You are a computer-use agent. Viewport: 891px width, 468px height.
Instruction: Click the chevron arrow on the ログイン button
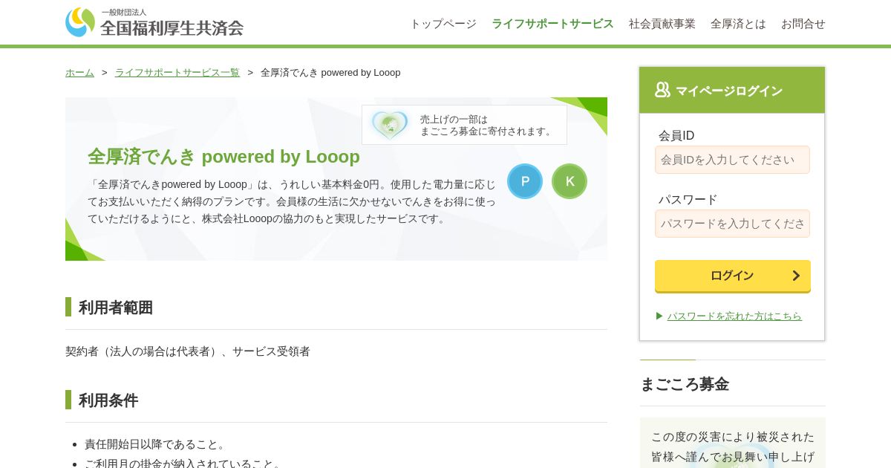click(x=796, y=276)
